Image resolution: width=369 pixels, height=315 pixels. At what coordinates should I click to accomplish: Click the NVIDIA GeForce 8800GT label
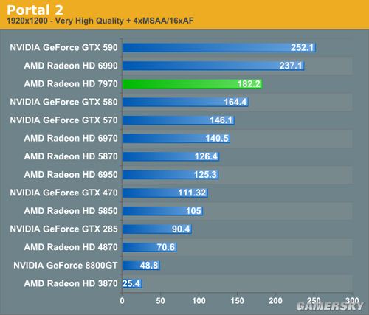[66, 266]
